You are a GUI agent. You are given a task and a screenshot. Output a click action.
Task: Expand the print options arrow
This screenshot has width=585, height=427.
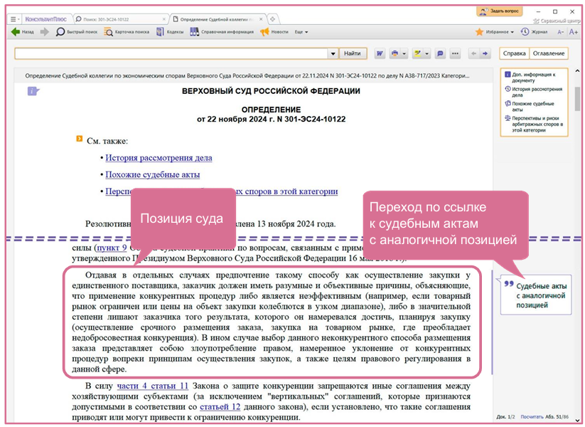coord(404,53)
